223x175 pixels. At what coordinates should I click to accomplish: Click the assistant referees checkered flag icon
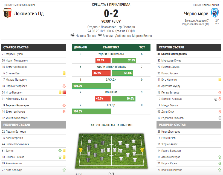point(100,35)
